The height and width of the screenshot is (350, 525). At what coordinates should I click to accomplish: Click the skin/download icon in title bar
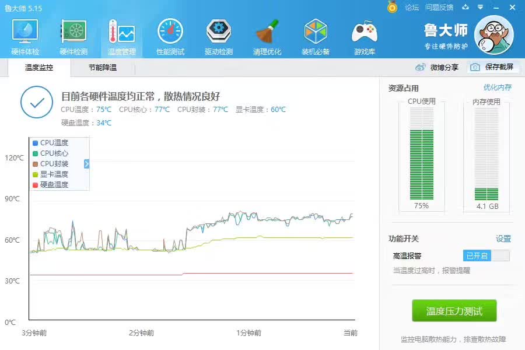466,7
